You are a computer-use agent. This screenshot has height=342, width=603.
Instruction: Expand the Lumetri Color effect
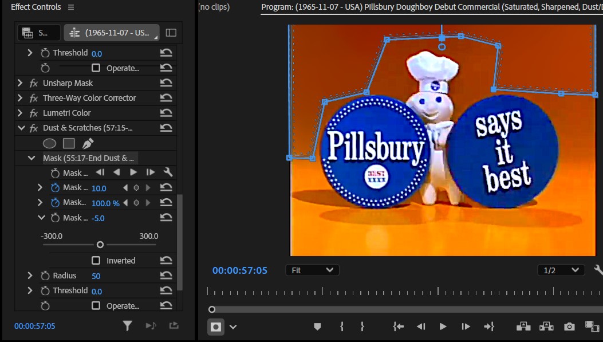pos(20,113)
